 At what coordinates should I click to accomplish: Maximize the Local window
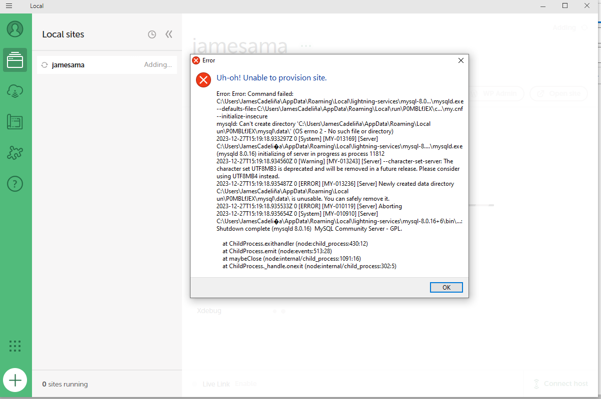565,6
